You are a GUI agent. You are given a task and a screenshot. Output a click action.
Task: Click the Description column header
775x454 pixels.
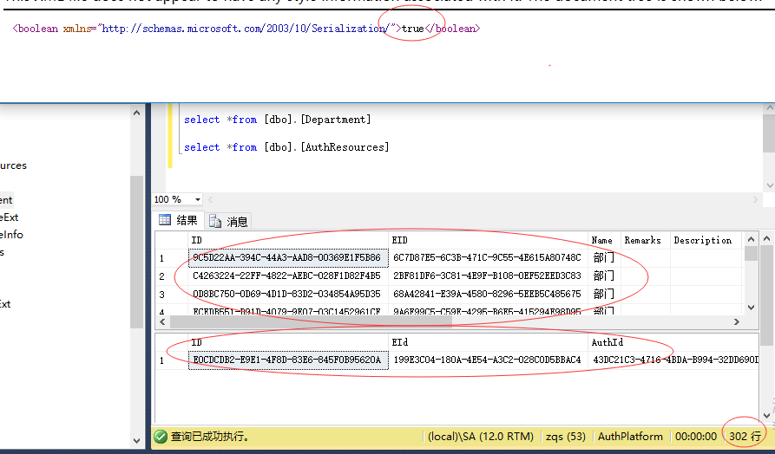click(x=706, y=240)
